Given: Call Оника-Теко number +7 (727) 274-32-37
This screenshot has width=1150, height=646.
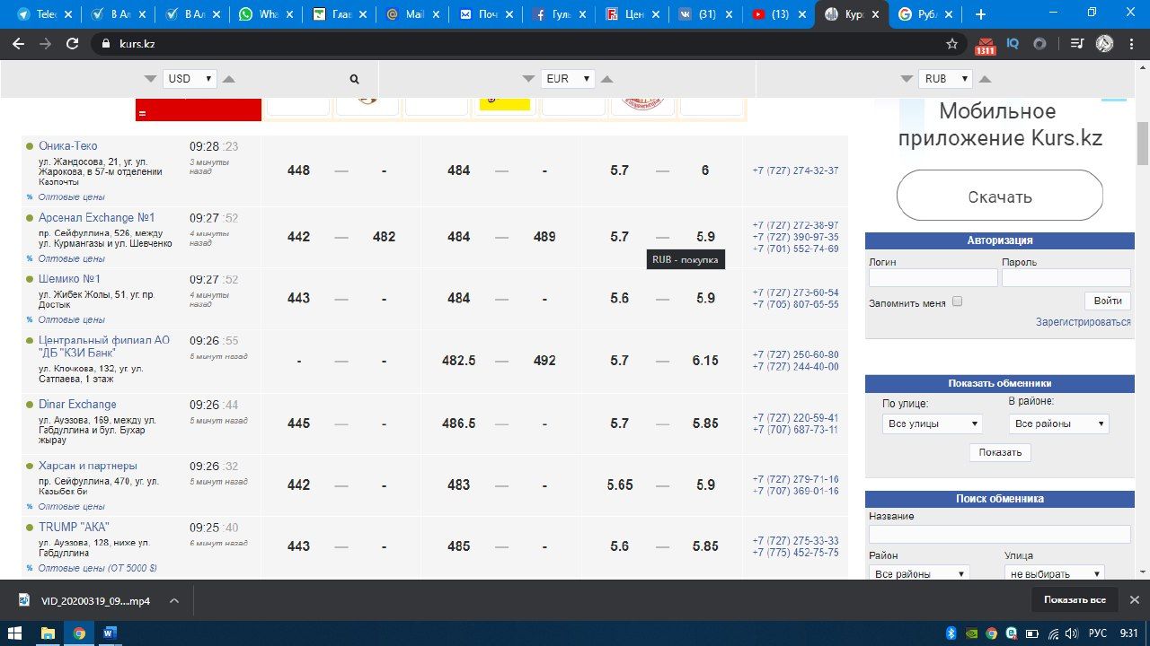Looking at the screenshot, I should [x=795, y=170].
